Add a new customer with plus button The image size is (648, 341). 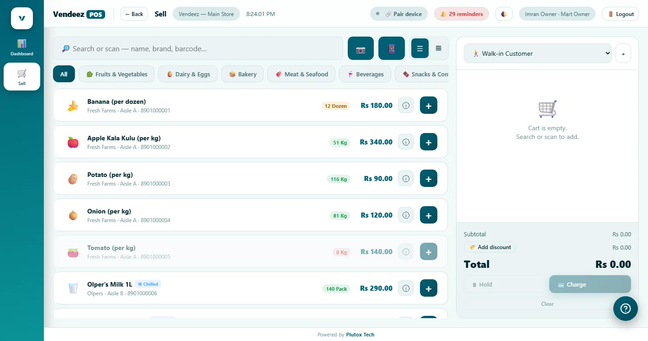pos(623,53)
